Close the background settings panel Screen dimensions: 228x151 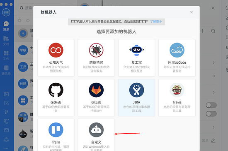coord(213,8)
